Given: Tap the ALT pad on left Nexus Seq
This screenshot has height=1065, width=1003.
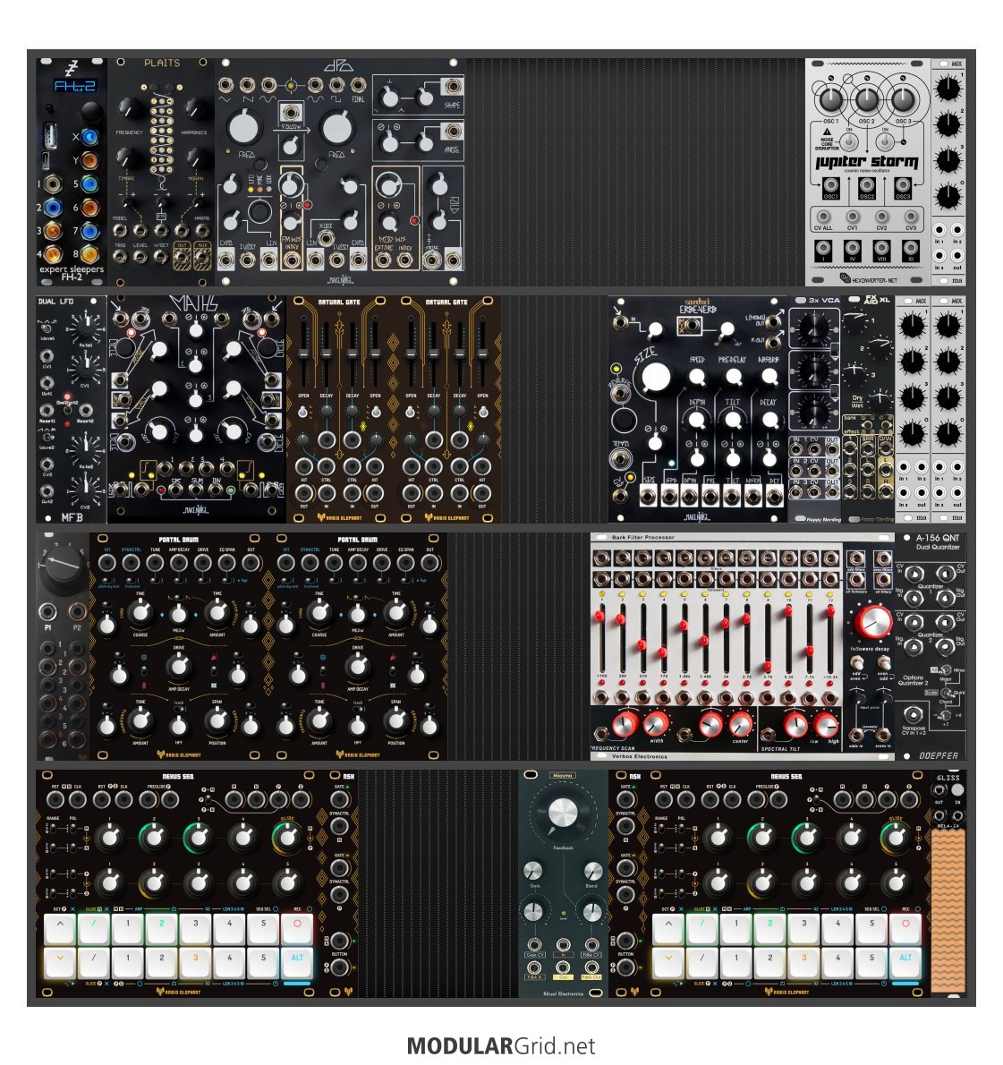Looking at the screenshot, I should click(297, 962).
